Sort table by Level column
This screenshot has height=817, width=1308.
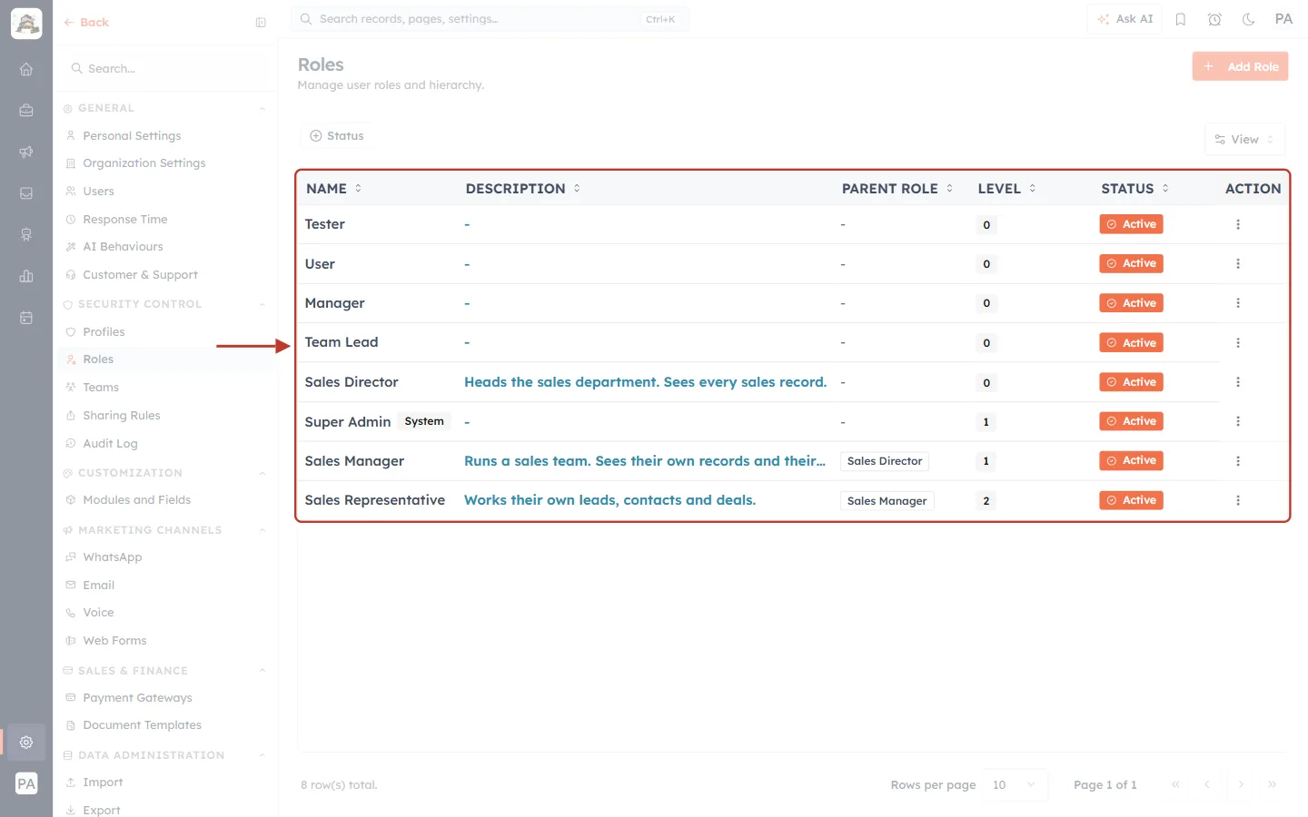click(x=1006, y=189)
